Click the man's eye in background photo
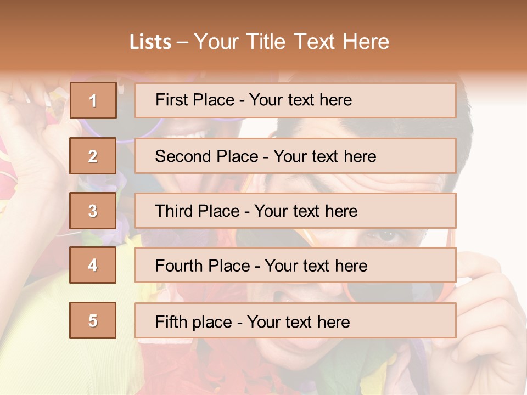This screenshot has width=527, height=395. point(388,236)
